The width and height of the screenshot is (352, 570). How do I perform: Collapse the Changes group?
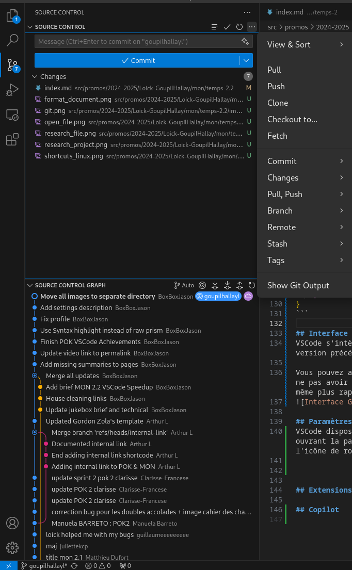tap(35, 77)
